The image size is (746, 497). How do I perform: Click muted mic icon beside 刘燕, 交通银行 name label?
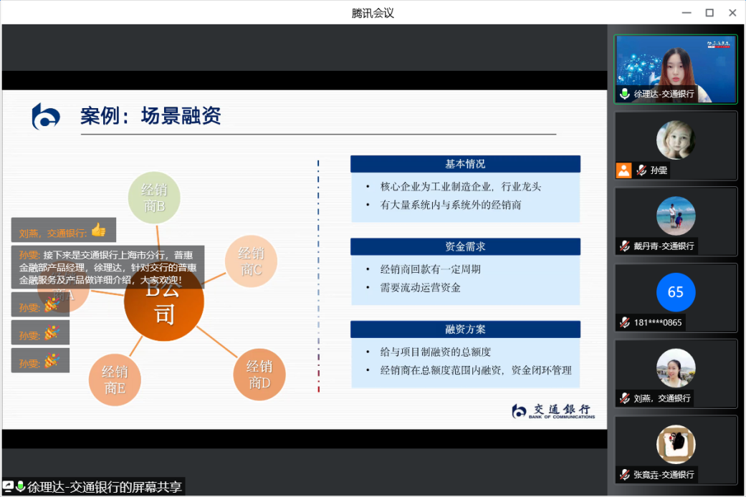(625, 398)
